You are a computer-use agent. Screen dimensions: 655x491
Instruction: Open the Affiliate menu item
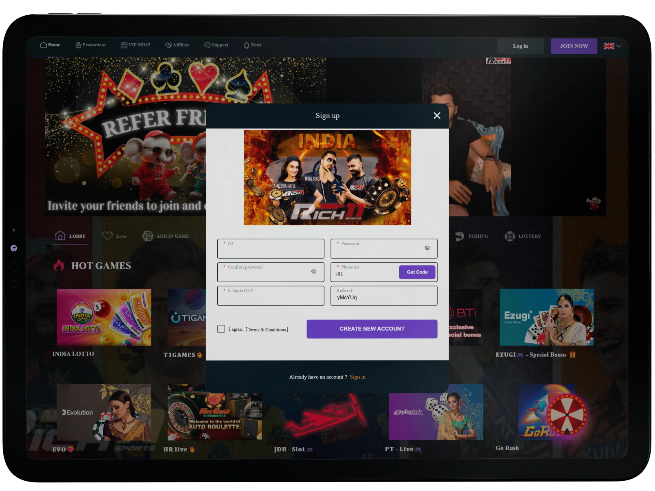click(x=177, y=45)
